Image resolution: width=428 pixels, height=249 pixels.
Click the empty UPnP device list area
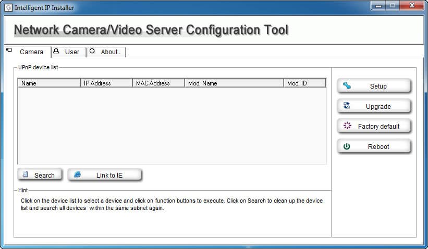pyautogui.click(x=172, y=126)
